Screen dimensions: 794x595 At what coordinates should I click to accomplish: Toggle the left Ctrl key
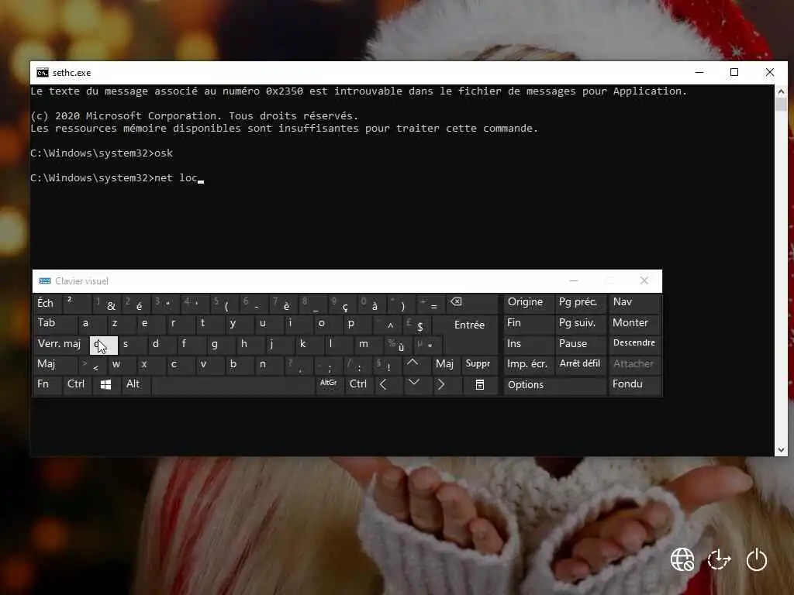point(77,385)
